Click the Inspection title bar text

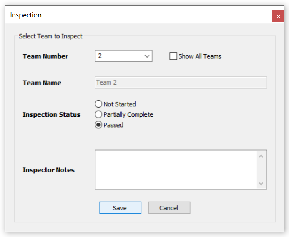26,15
